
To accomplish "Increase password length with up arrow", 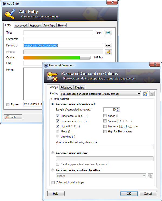I will coord(118,109).
